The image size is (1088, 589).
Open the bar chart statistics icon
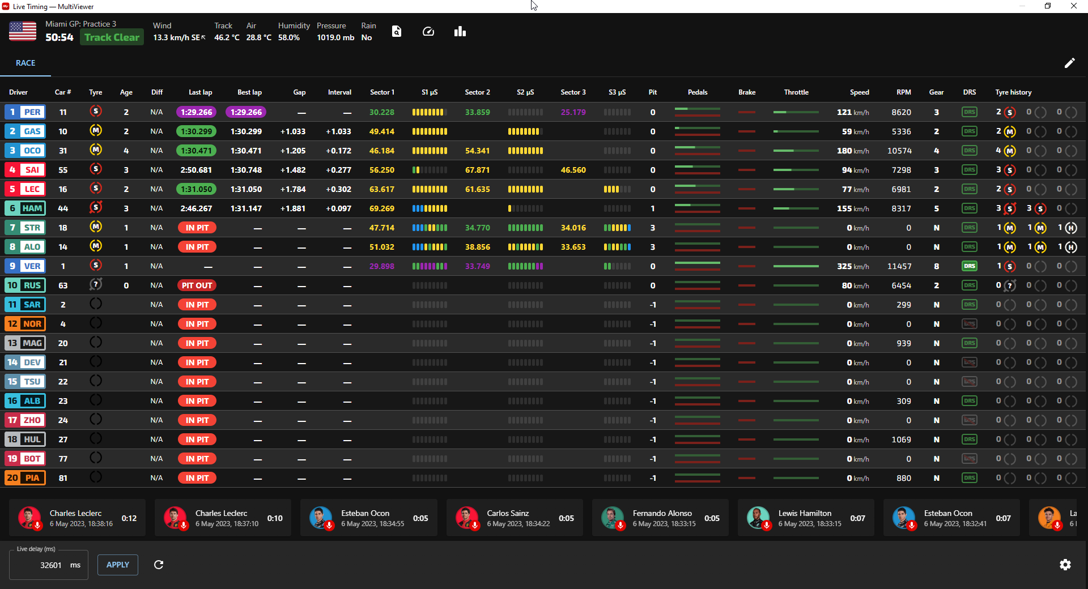tap(460, 32)
